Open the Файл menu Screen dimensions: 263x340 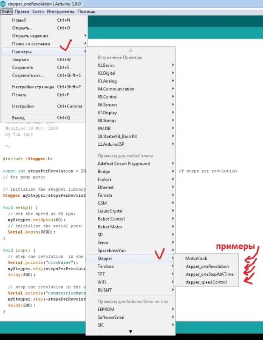pos(6,11)
